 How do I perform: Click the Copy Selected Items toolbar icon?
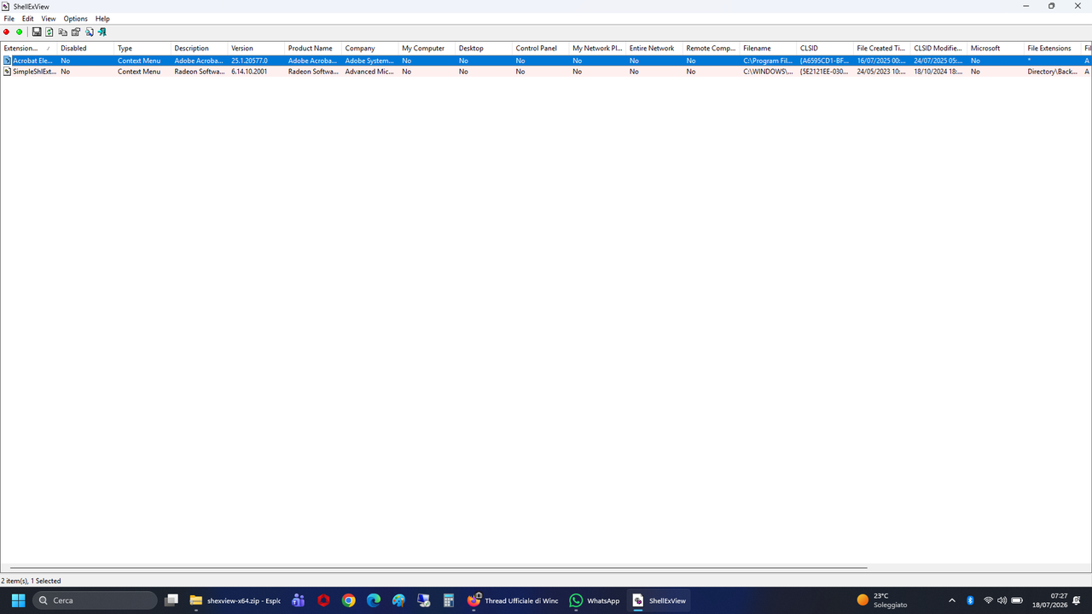(x=62, y=32)
